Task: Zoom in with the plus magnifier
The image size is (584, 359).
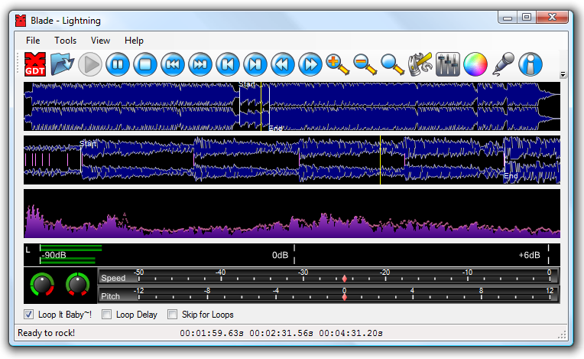Action: coord(337,64)
